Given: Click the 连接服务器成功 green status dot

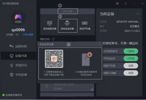Looking at the screenshot, I should coord(3,95).
